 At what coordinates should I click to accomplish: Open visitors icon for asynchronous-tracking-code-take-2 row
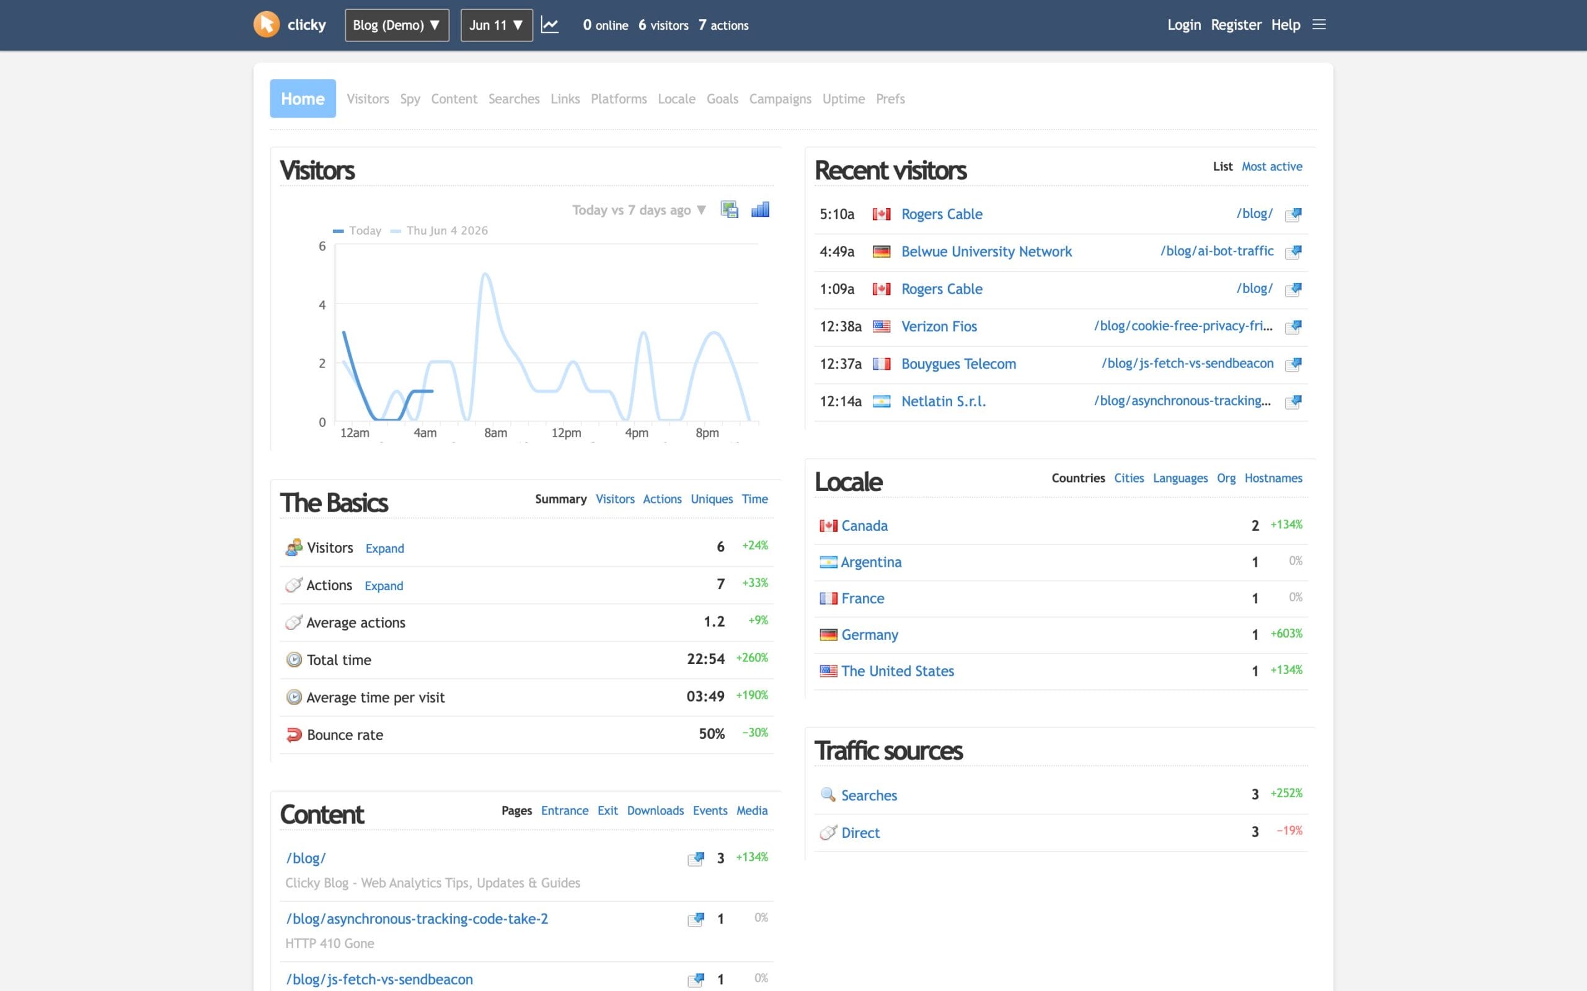click(x=696, y=919)
